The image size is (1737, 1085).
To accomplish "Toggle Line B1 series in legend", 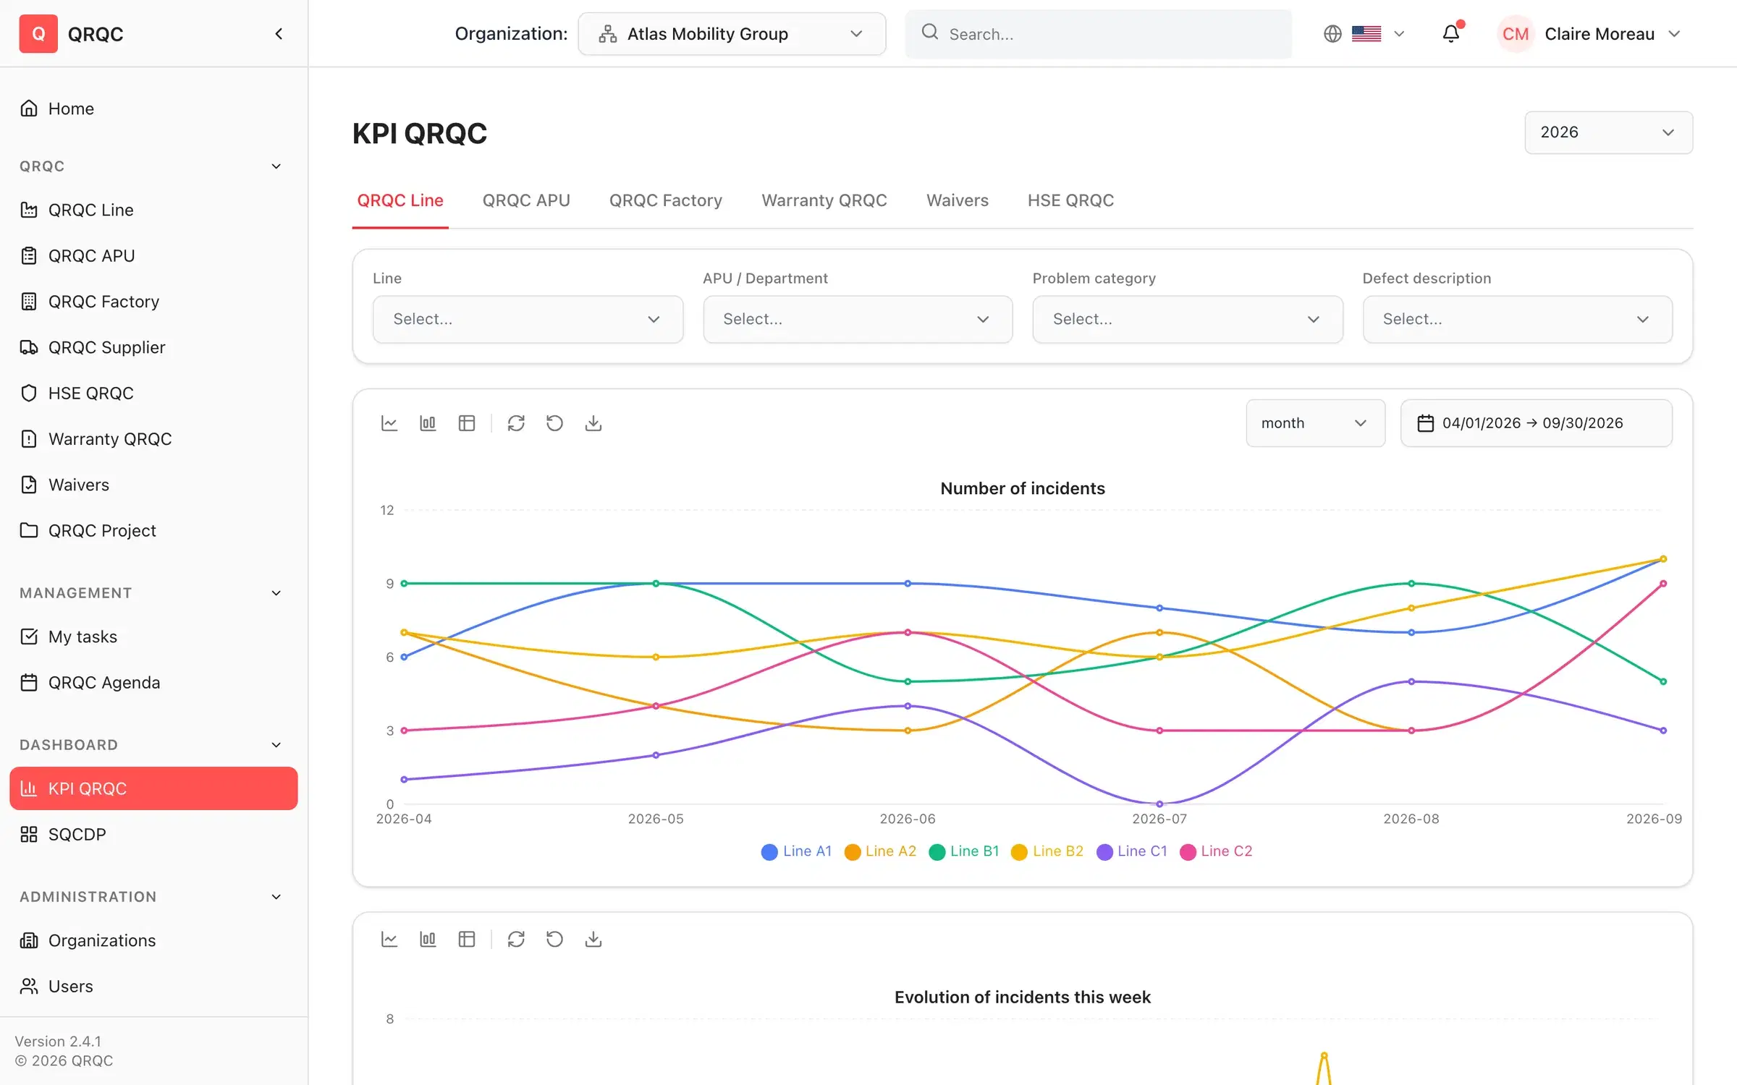I will [963, 851].
